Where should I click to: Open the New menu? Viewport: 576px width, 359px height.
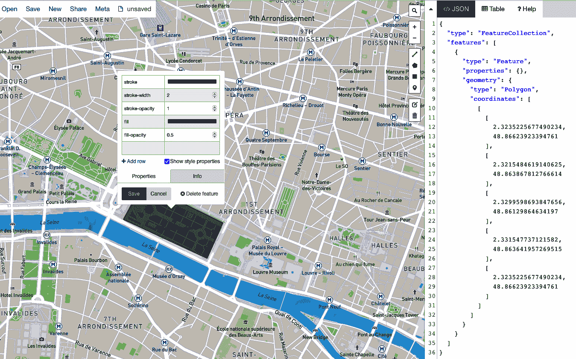(x=55, y=9)
